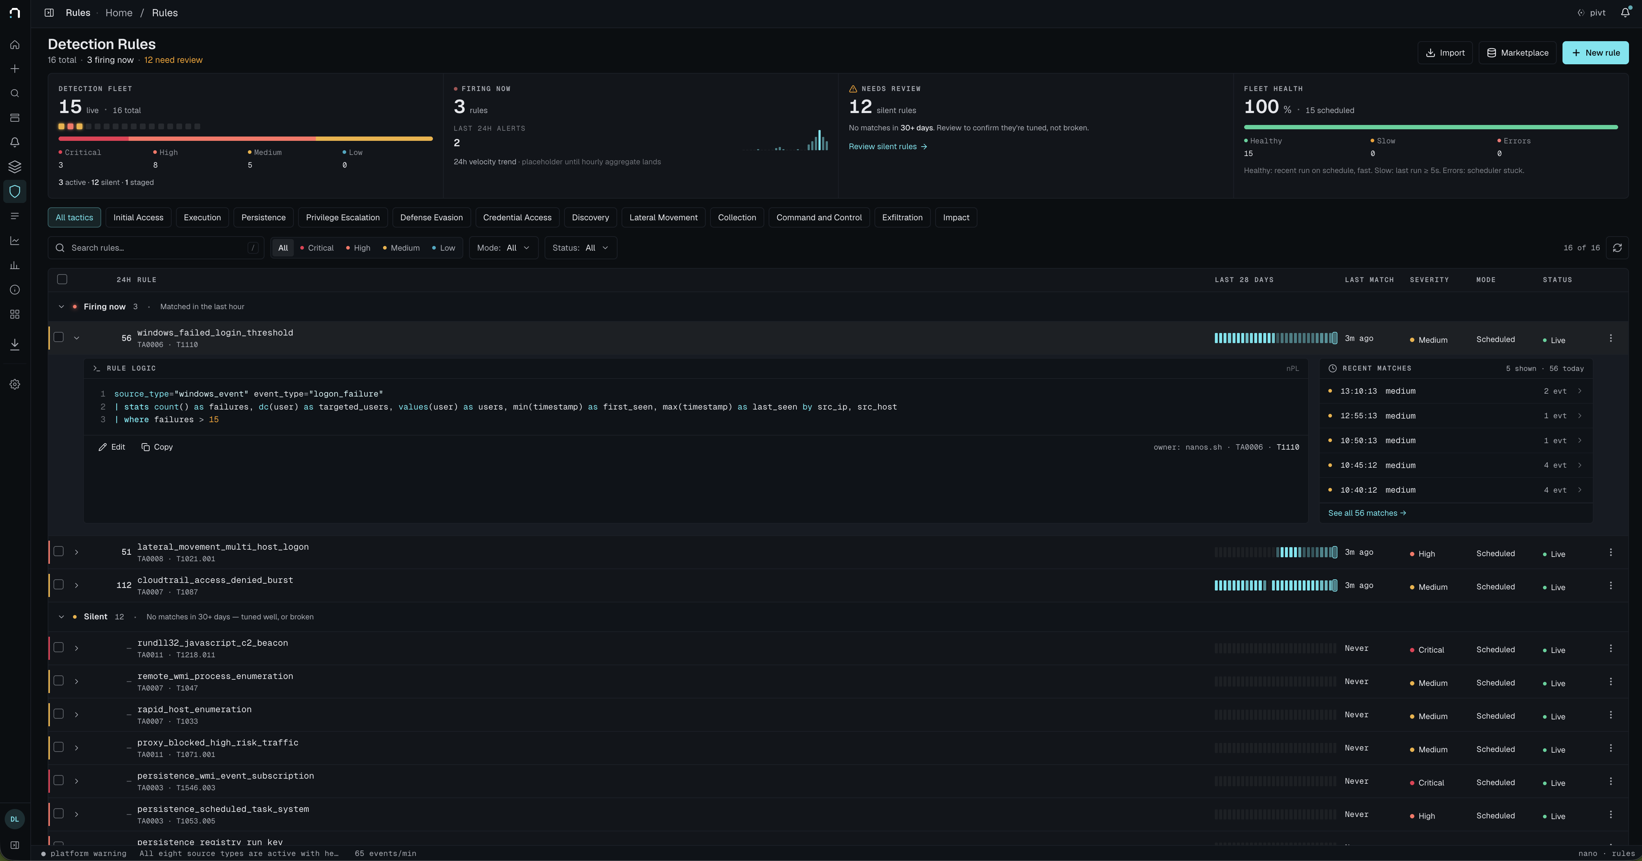The image size is (1642, 861).
Task: Open the settings gear in sidebar
Action: (15, 384)
